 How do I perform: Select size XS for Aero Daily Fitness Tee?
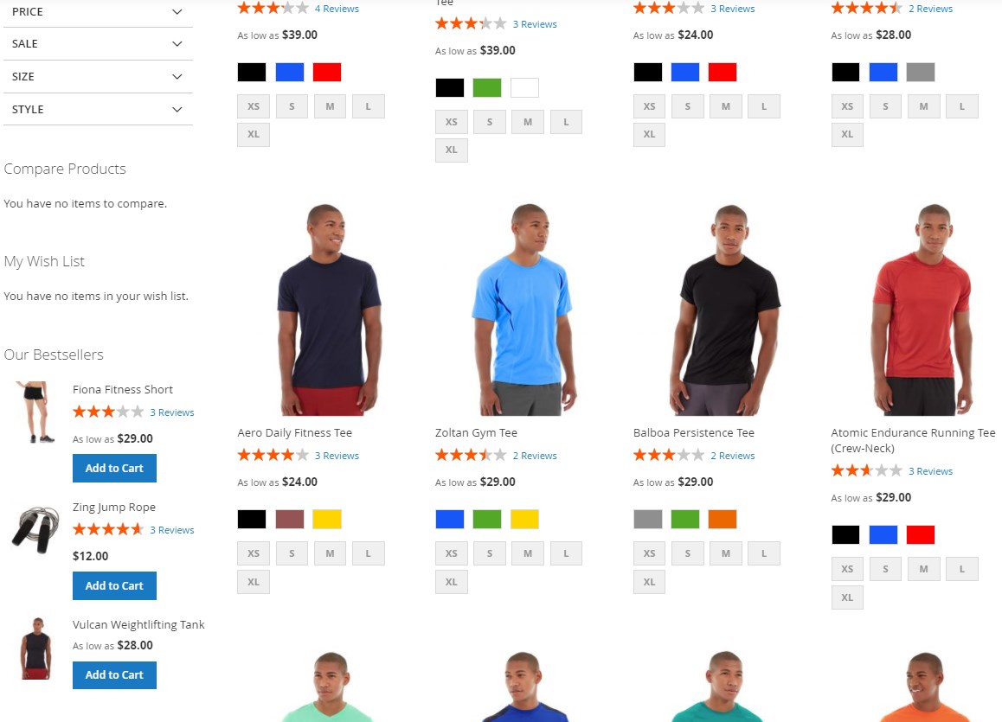[x=254, y=553]
